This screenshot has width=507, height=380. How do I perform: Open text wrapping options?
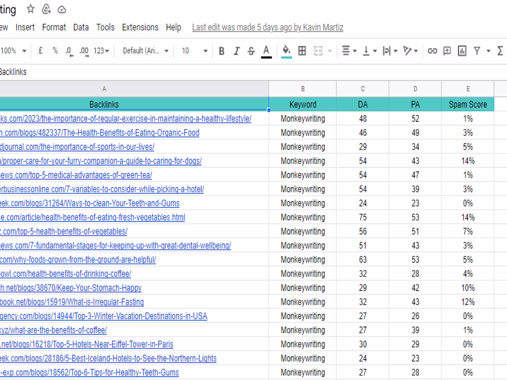(390, 51)
